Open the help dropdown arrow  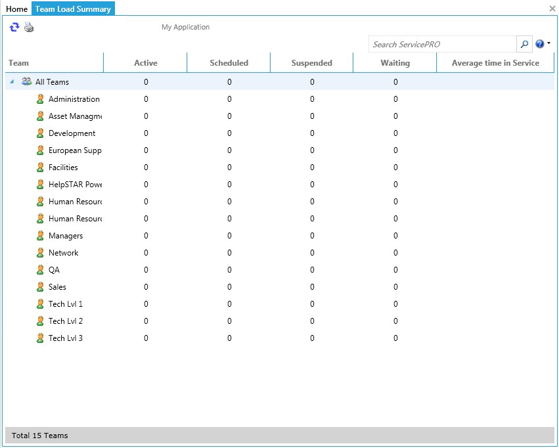(548, 44)
